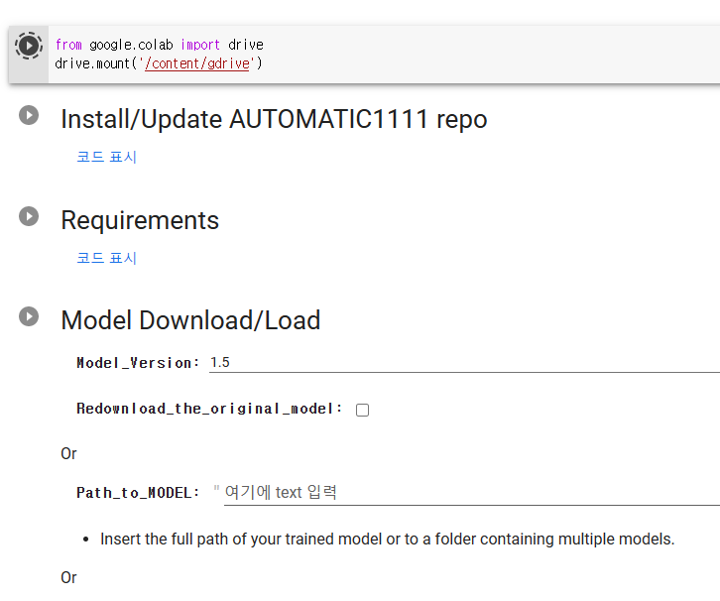This screenshot has width=720, height=601.
Task: Click the '/content/gdrive' path string in code
Action: [196, 63]
